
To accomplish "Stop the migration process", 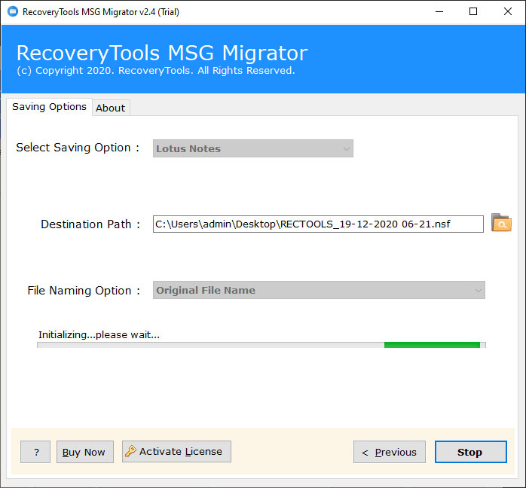I will pyautogui.click(x=471, y=452).
